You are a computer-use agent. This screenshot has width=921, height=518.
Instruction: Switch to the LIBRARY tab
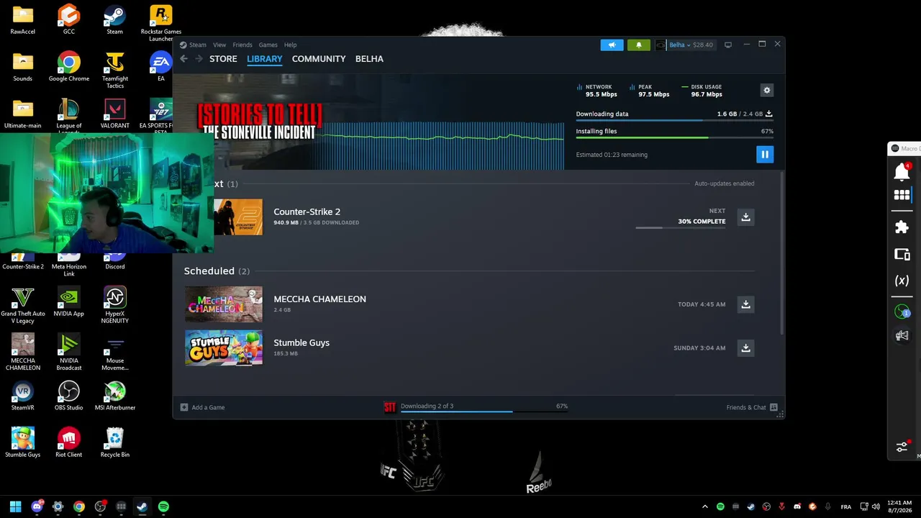265,59
